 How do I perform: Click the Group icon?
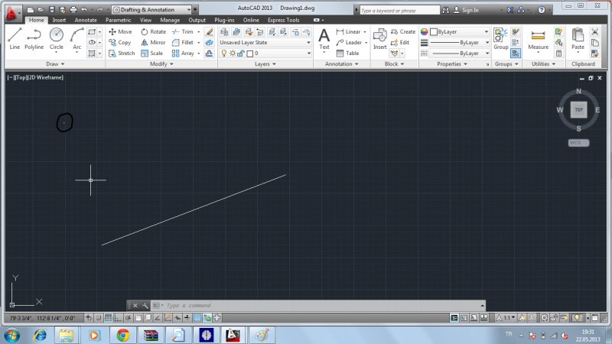(x=501, y=39)
